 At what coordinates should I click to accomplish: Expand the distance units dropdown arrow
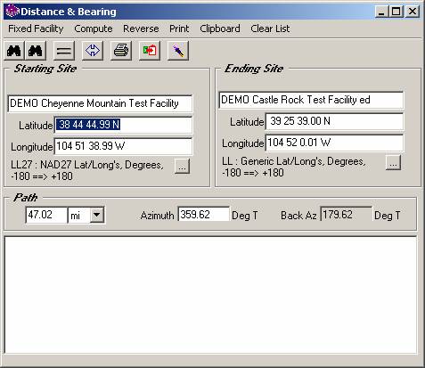[x=97, y=215]
